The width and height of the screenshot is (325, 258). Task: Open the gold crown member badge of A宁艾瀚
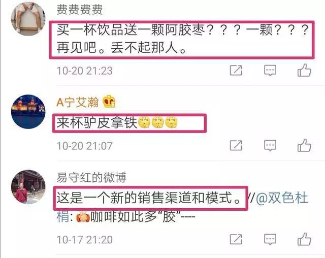(x=109, y=102)
